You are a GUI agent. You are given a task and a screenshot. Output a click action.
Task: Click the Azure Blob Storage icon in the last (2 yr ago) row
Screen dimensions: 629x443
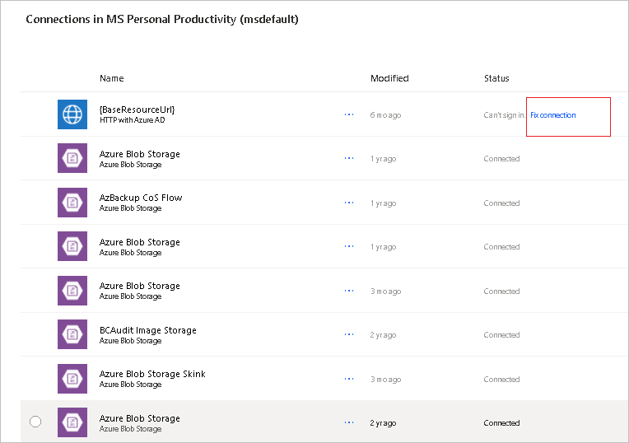[72, 422]
